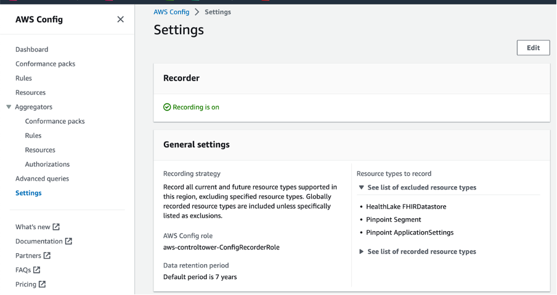Viewport: 557px width, 295px height.
Task: Click the Partners external-link icon
Action: pos(47,255)
